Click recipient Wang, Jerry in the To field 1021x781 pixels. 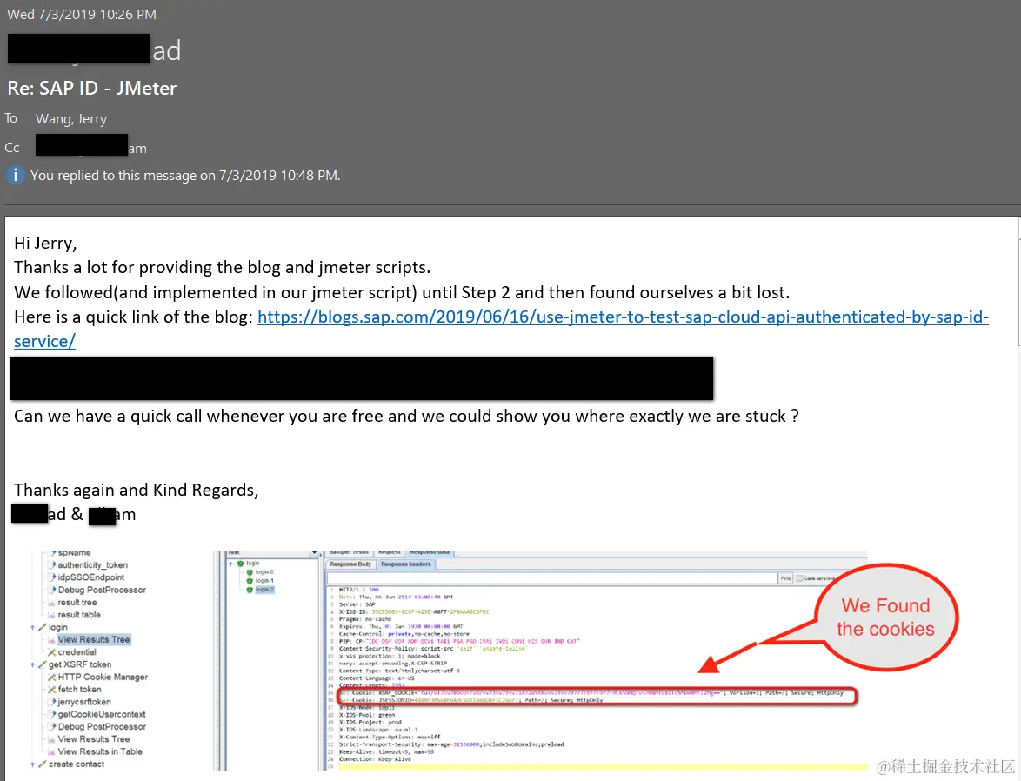point(71,118)
